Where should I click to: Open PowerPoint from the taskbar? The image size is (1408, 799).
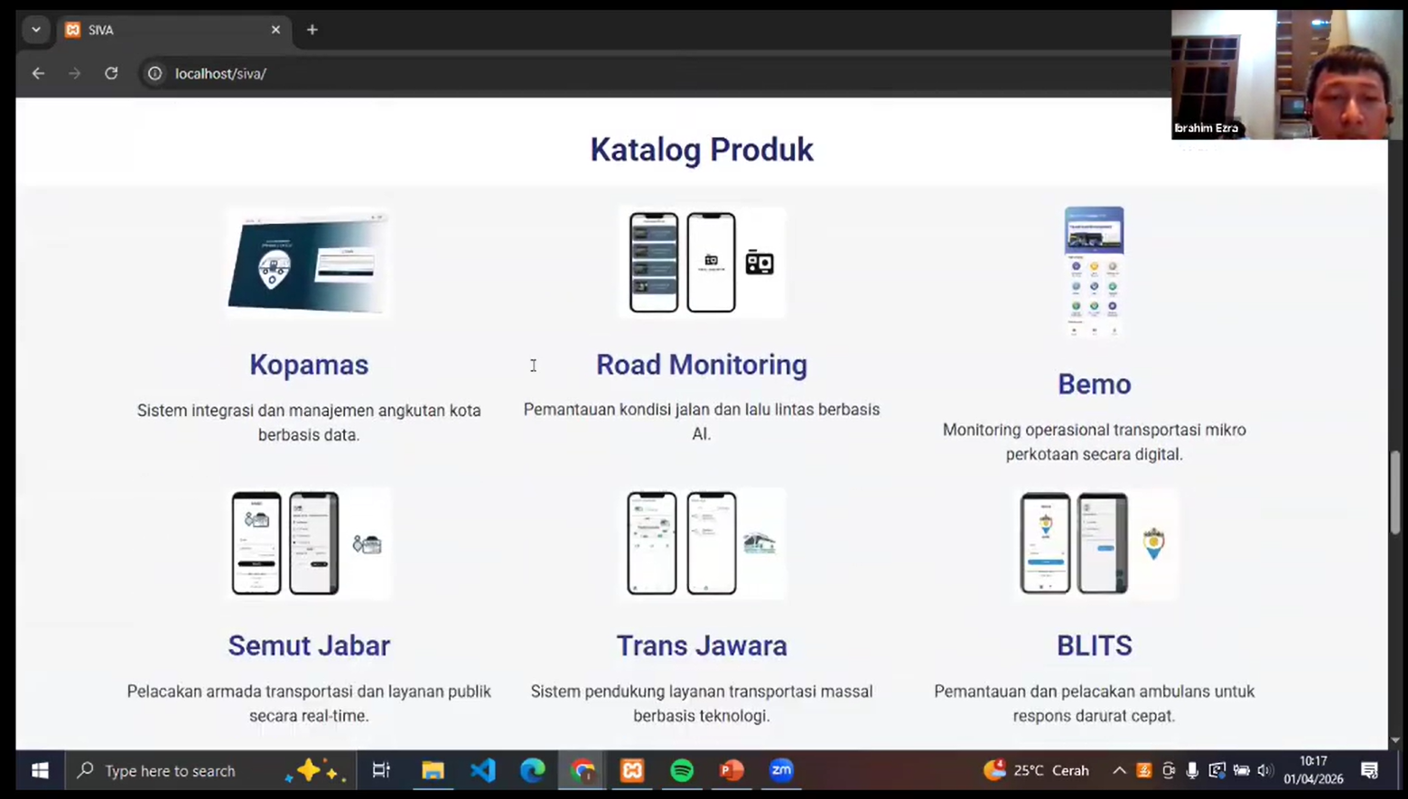pos(732,770)
